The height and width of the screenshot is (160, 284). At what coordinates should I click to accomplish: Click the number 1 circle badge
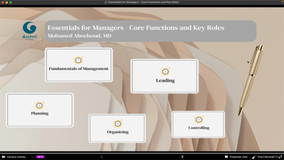click(78, 60)
